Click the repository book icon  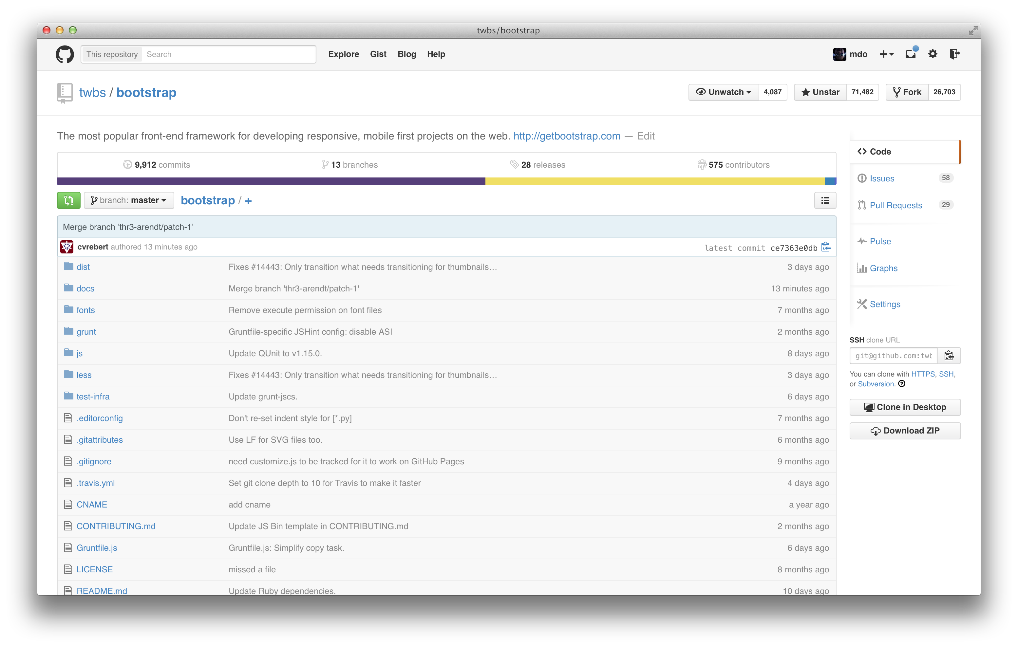pyautogui.click(x=64, y=93)
